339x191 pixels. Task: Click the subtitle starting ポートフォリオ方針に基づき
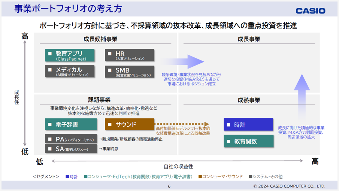pyautogui.click(x=168, y=25)
